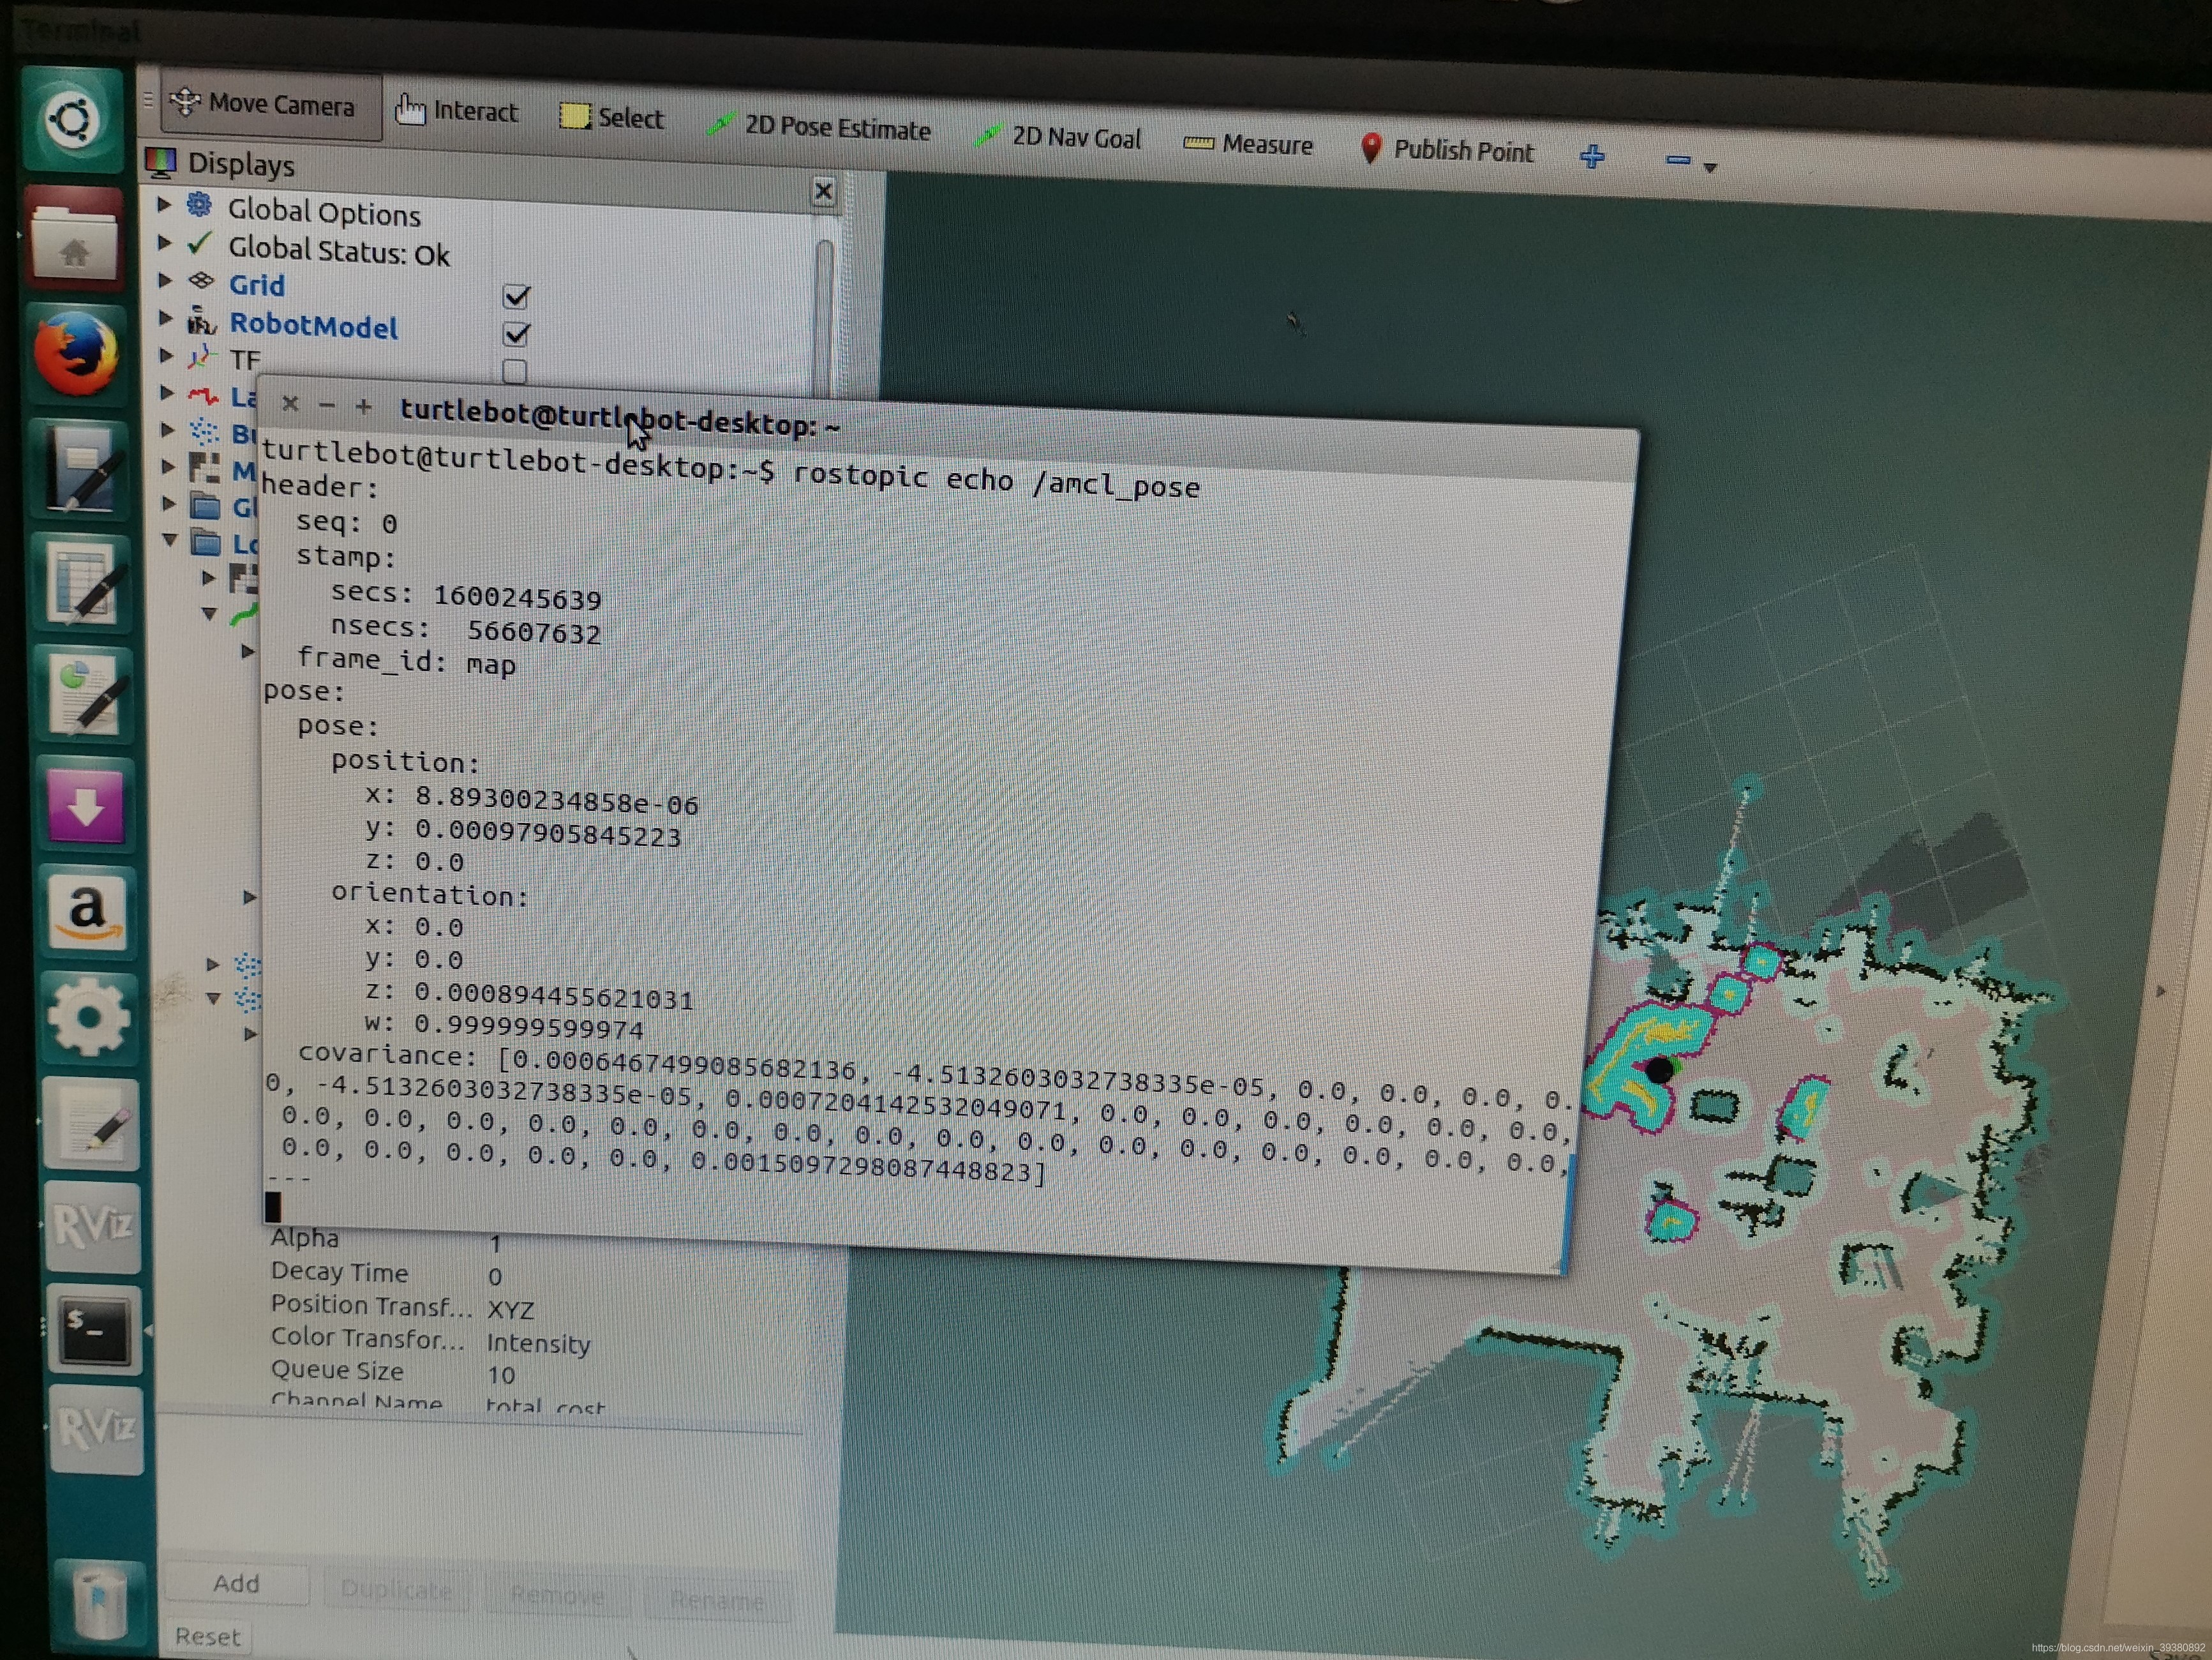Activate the 2D Nav Goal tool
Screen dimensions: 2212x1660
click(1058, 137)
